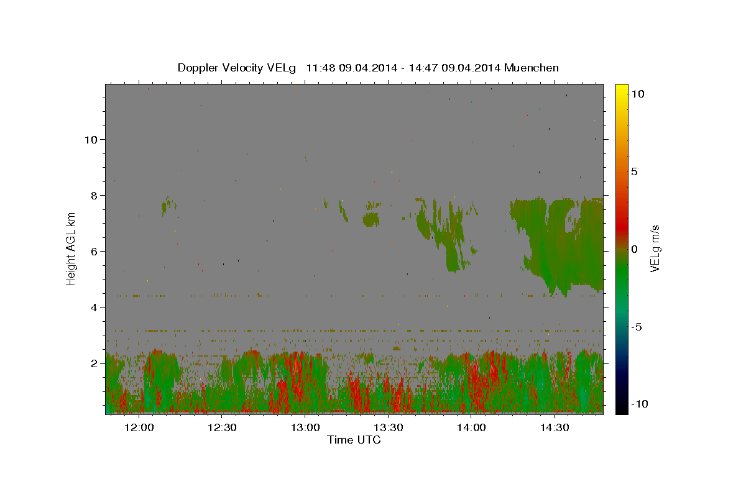Click the '14:00' time axis label
The image size is (746, 497).
(x=471, y=428)
